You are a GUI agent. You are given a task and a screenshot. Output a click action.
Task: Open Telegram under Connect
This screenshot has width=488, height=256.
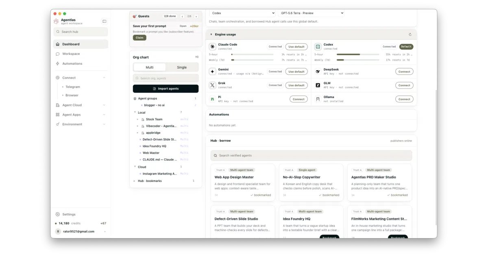pyautogui.click(x=73, y=87)
